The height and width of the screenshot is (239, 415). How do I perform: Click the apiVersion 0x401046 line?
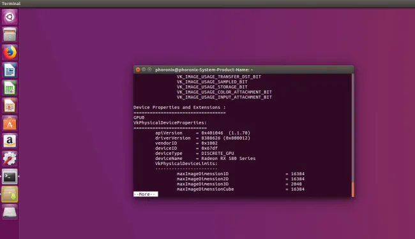coord(202,133)
